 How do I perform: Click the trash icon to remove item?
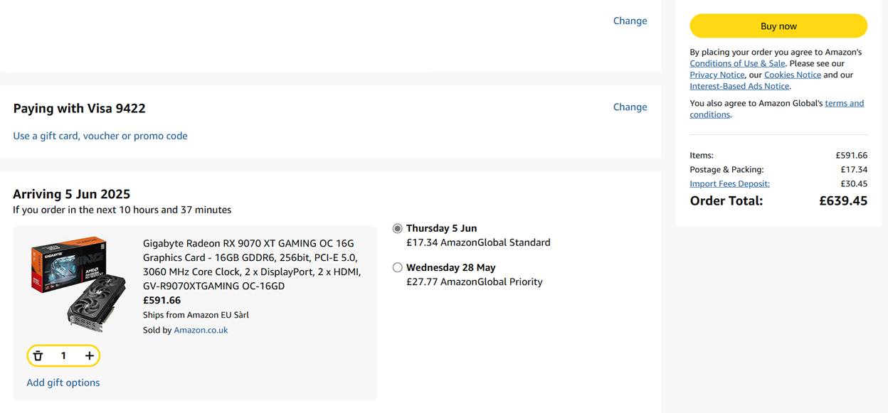[x=38, y=355]
